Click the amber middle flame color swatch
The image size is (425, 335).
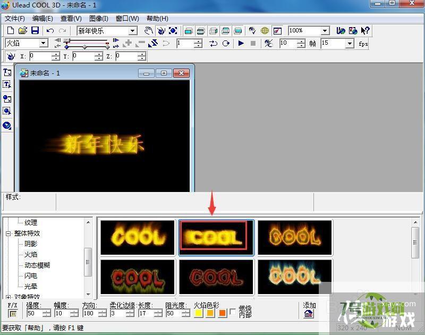point(210,313)
